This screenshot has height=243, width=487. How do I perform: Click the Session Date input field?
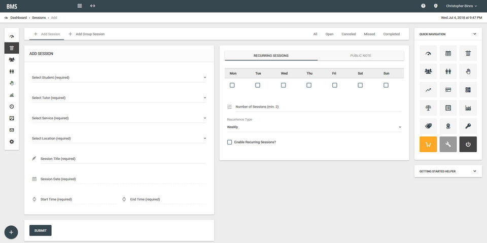point(123,179)
